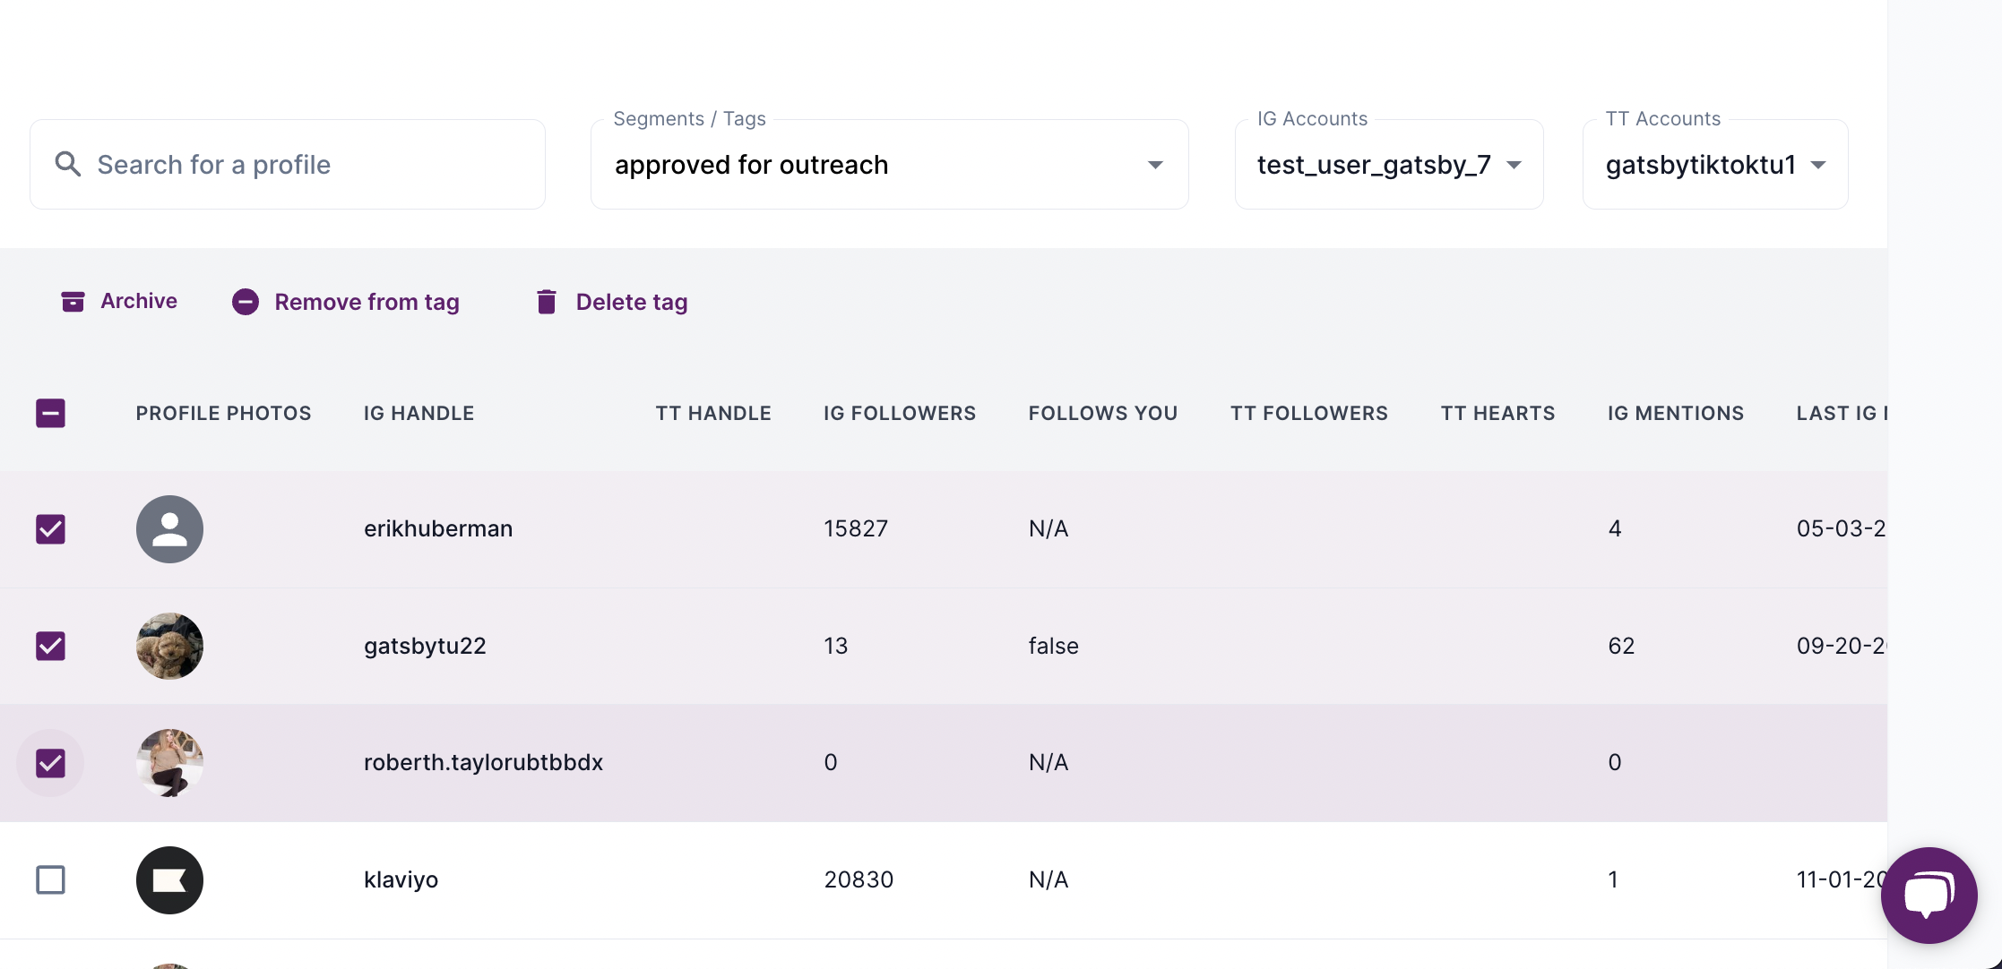Screen dimensions: 2002x969
Task: Click the PROFILE PHOTOS column header
Action: tap(224, 413)
